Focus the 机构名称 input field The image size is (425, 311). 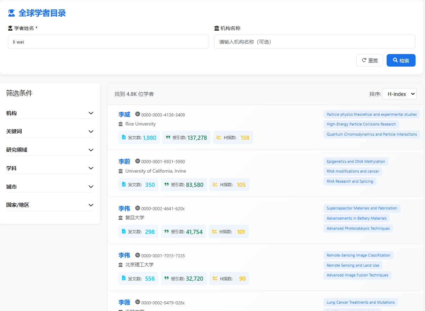(315, 42)
